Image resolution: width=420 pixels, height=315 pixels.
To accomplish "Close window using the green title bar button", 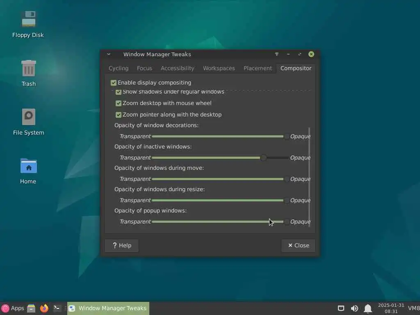I will [x=311, y=54].
